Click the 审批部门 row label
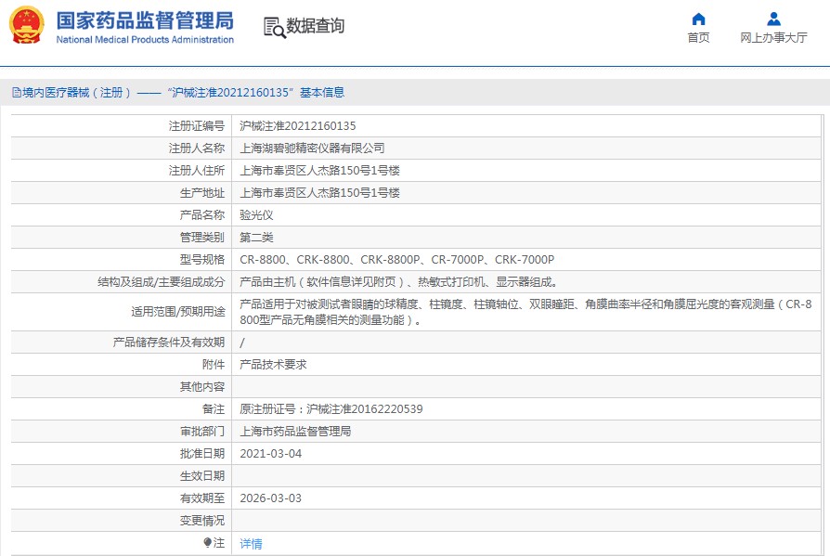830x556 pixels. click(x=202, y=431)
